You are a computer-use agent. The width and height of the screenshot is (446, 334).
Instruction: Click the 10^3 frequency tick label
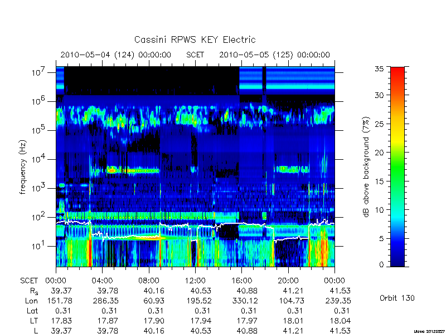point(39,188)
